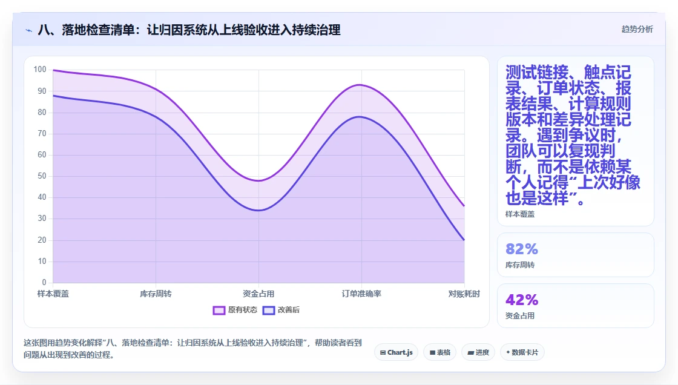Click the 82% 库存周转 card
This screenshot has width=678, height=385.
(576, 255)
